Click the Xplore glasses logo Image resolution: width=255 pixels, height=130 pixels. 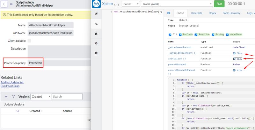96,4
